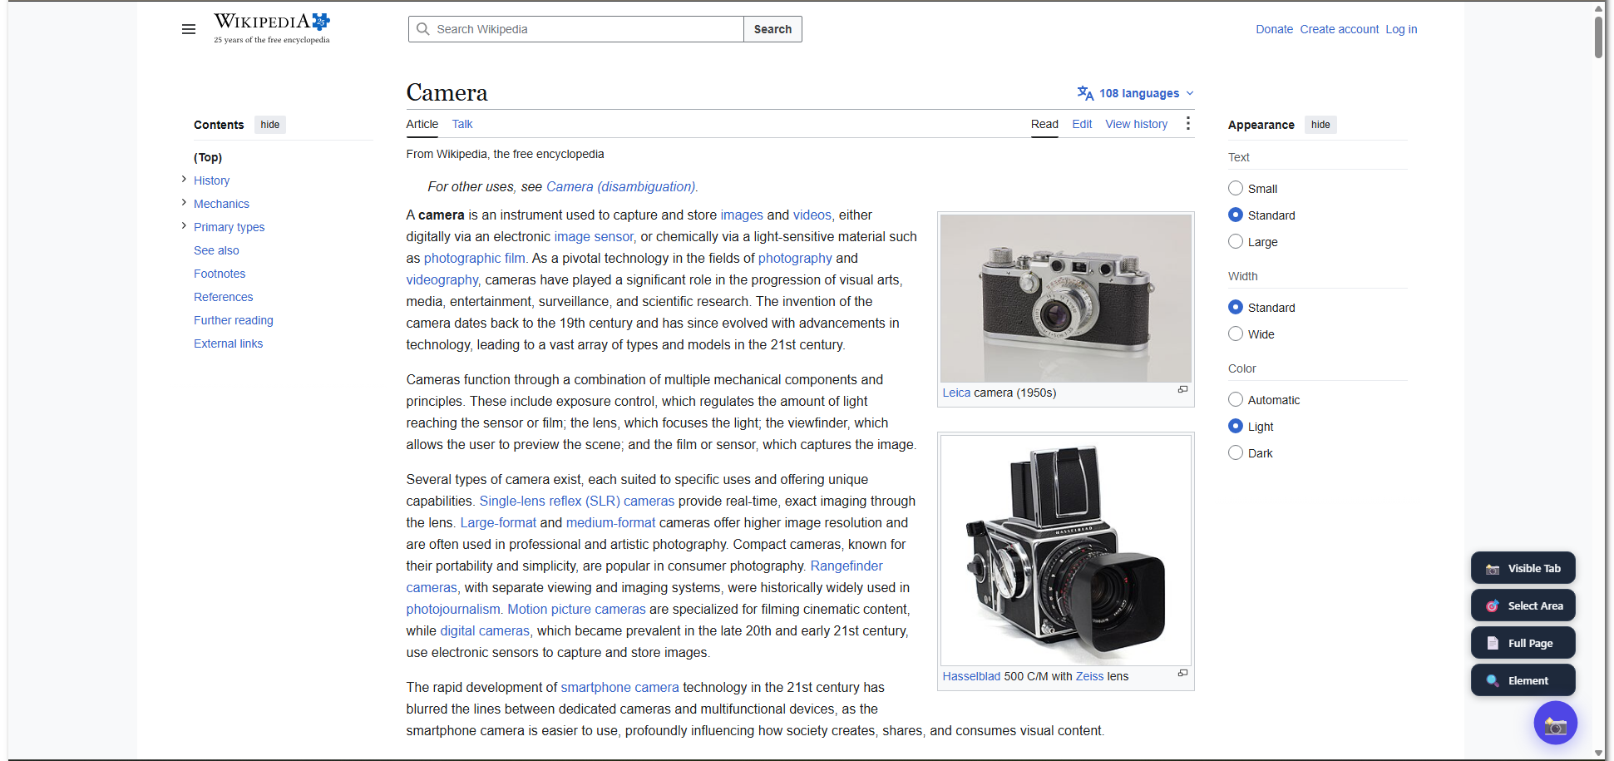The image size is (1614, 761).
Task: Open the medium-format link
Action: click(610, 523)
